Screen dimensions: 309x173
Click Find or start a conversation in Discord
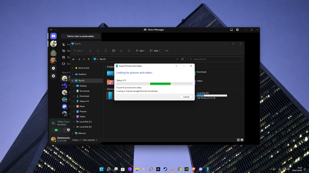point(81,36)
